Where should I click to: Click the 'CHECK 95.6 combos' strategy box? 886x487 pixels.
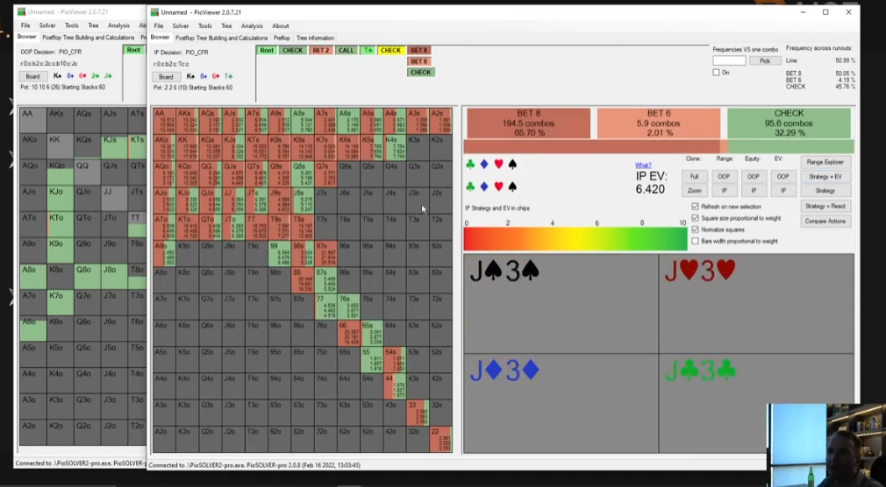pos(789,123)
